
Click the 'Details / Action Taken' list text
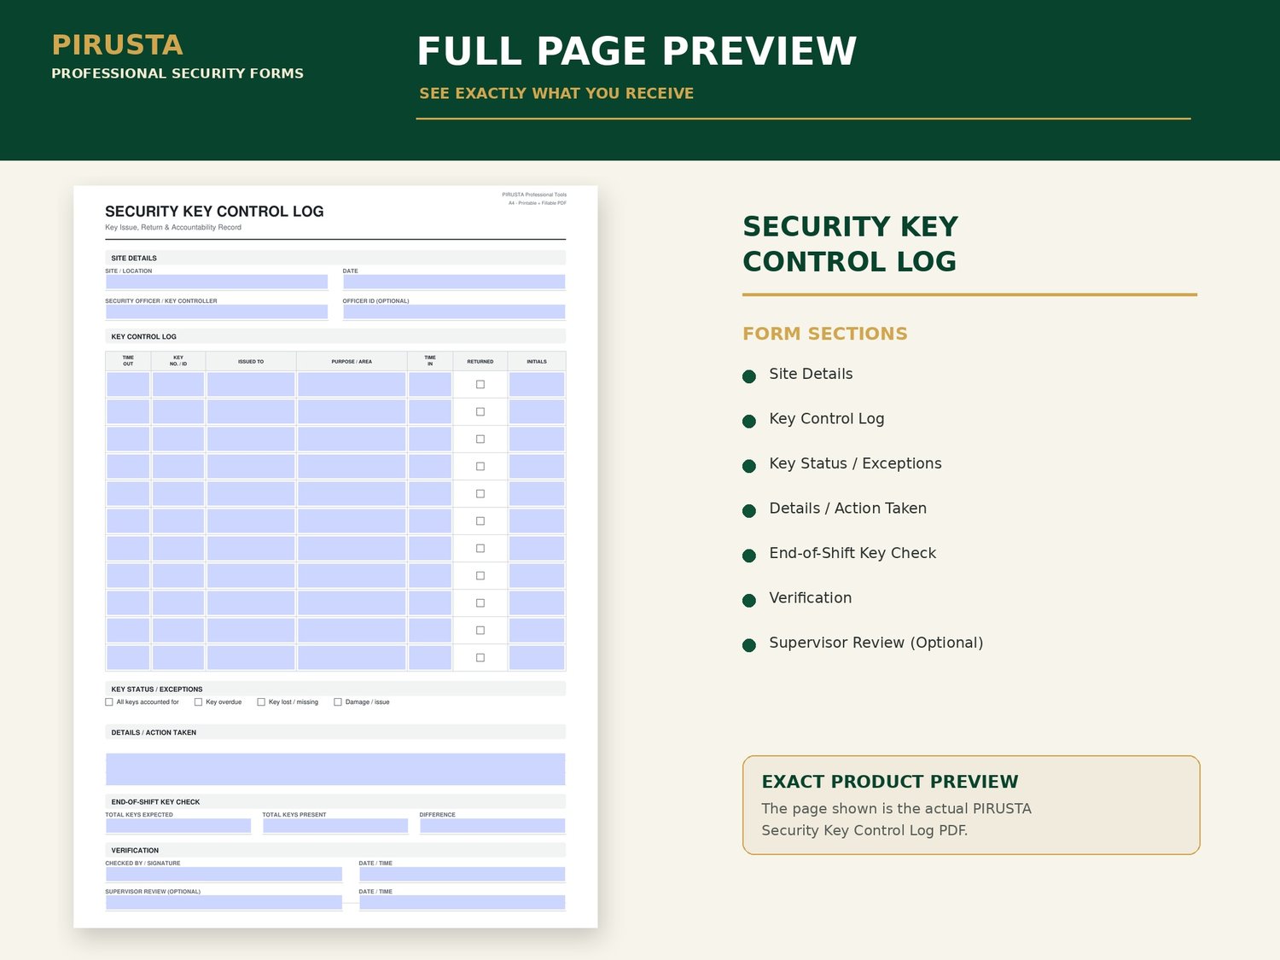(847, 509)
